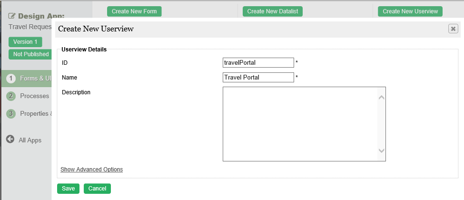Click the Not Published status button
The image size is (464, 200).
click(31, 54)
